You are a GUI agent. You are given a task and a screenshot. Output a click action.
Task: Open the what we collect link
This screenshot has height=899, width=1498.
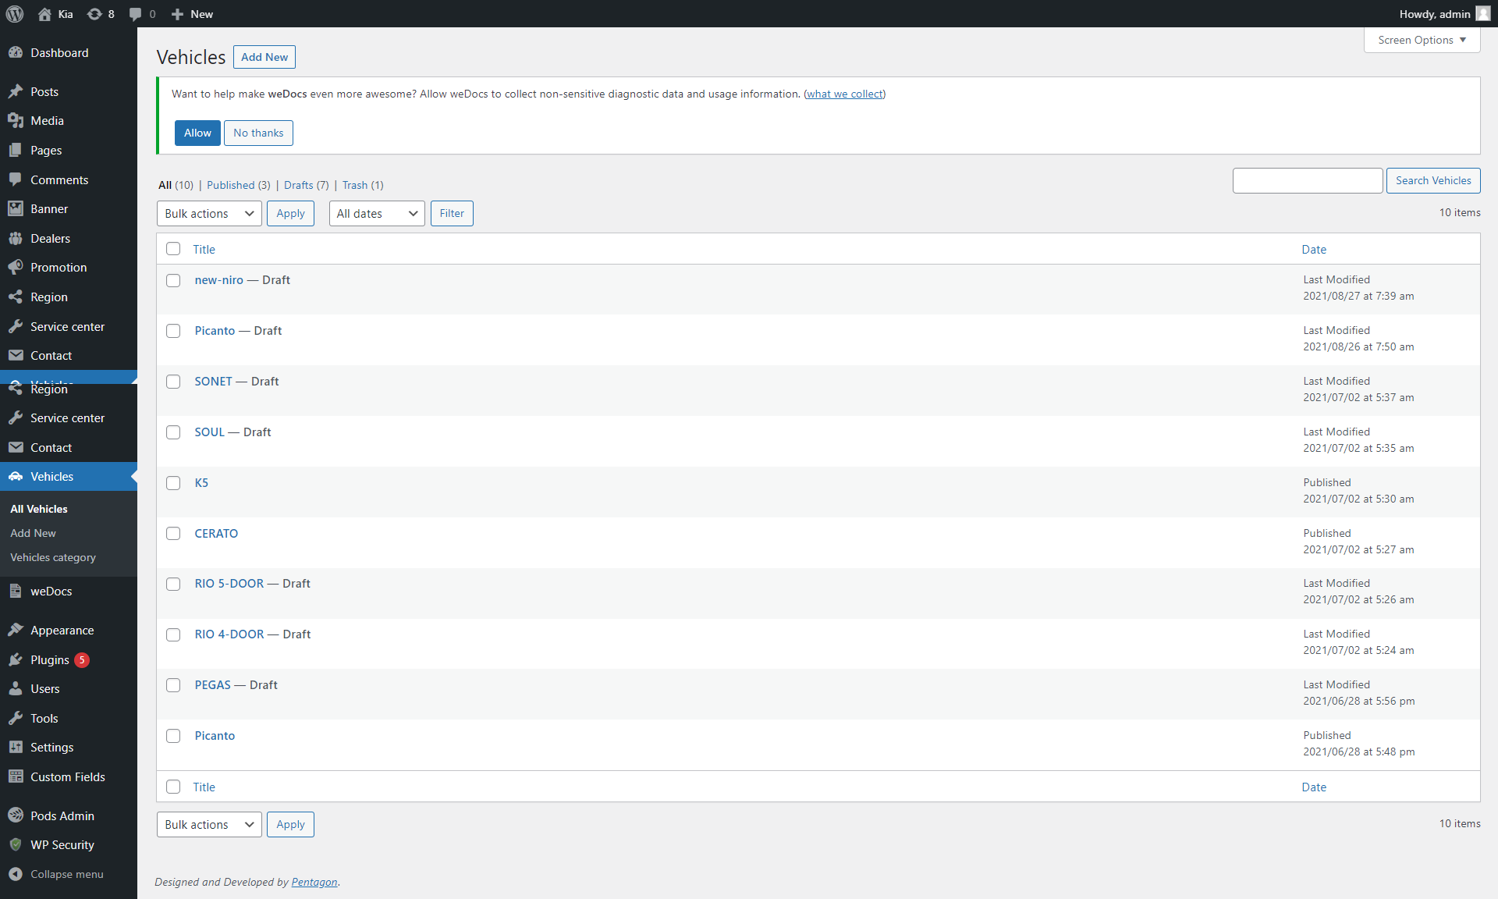click(x=845, y=94)
